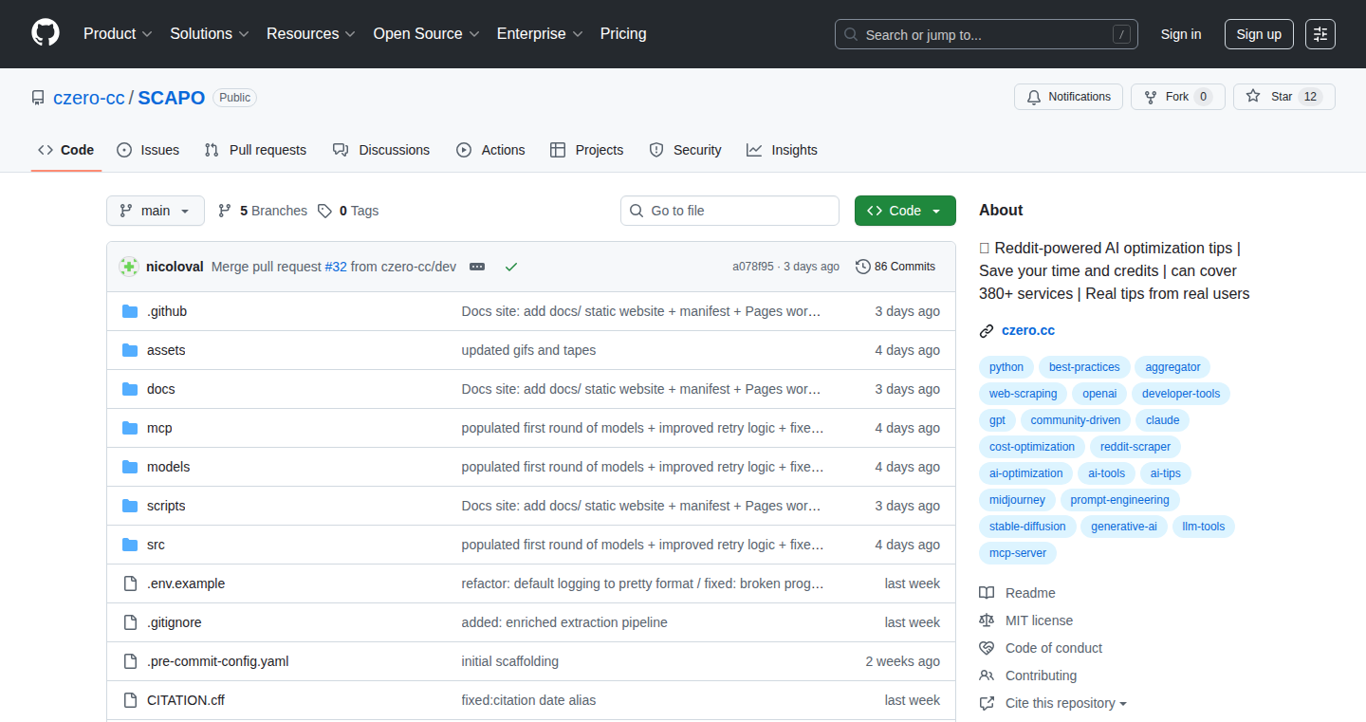This screenshot has height=722, width=1366.
Task: Fork this repository
Action: coord(1178,97)
